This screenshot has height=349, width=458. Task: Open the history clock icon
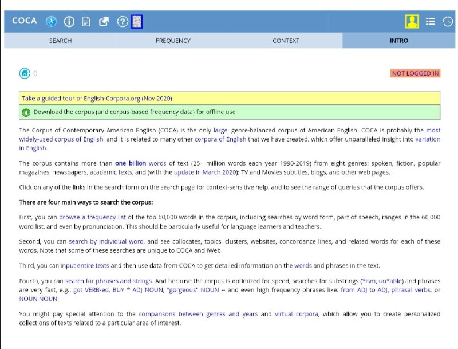coord(448,21)
